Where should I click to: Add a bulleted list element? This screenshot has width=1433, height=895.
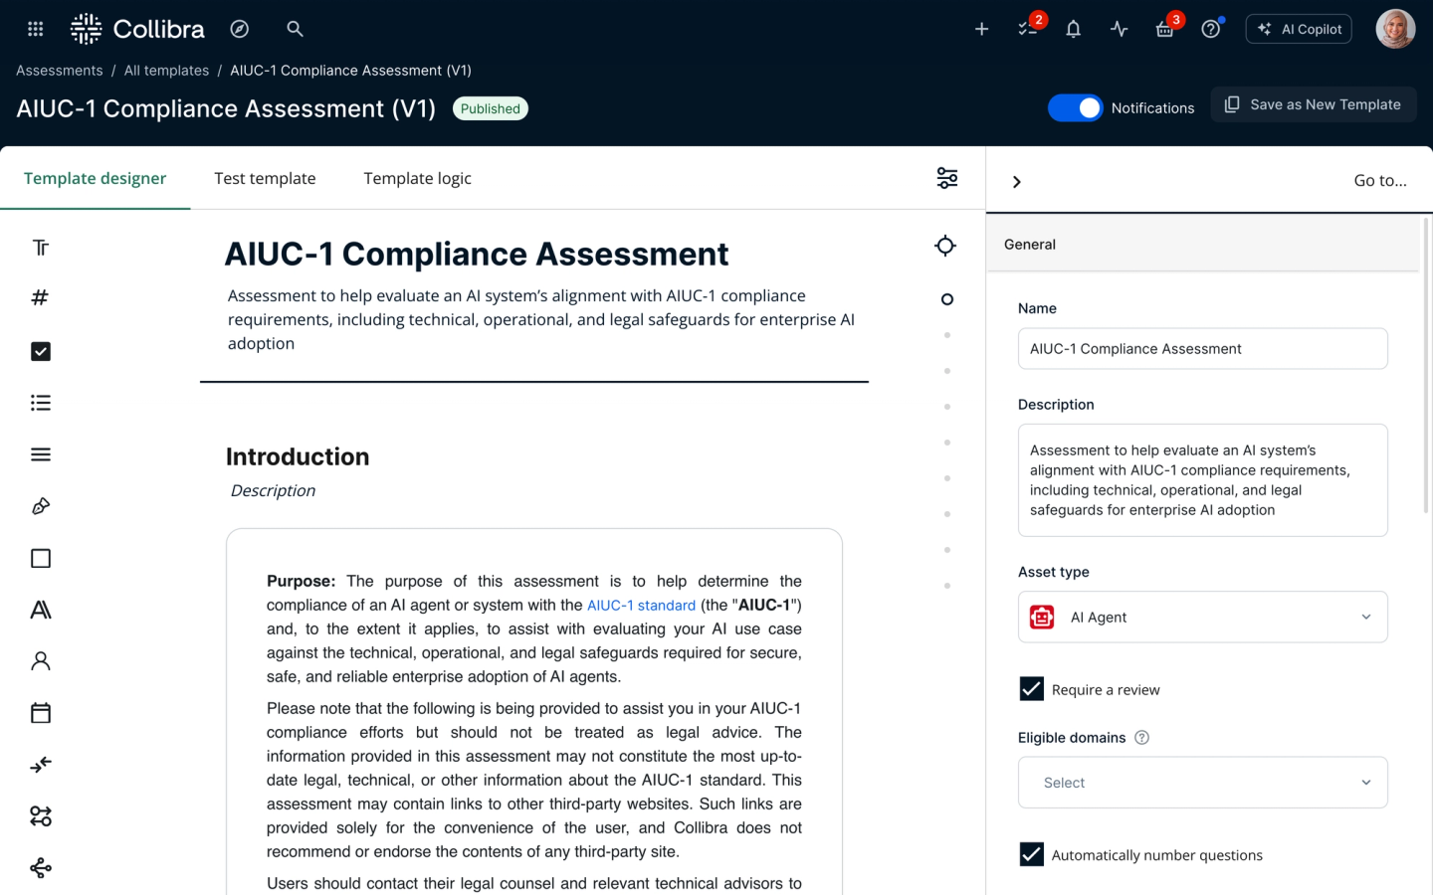tap(41, 403)
